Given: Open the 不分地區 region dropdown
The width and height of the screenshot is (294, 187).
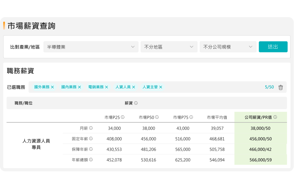Looking at the screenshot, I should [x=169, y=47].
